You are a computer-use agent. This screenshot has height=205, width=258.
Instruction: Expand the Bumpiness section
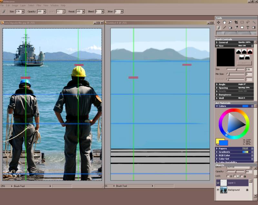point(217,95)
